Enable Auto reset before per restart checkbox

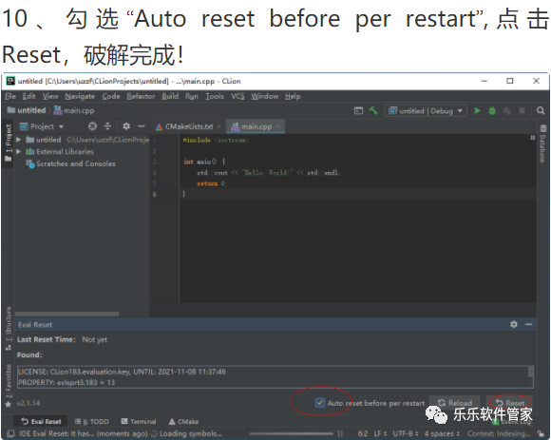(320, 403)
